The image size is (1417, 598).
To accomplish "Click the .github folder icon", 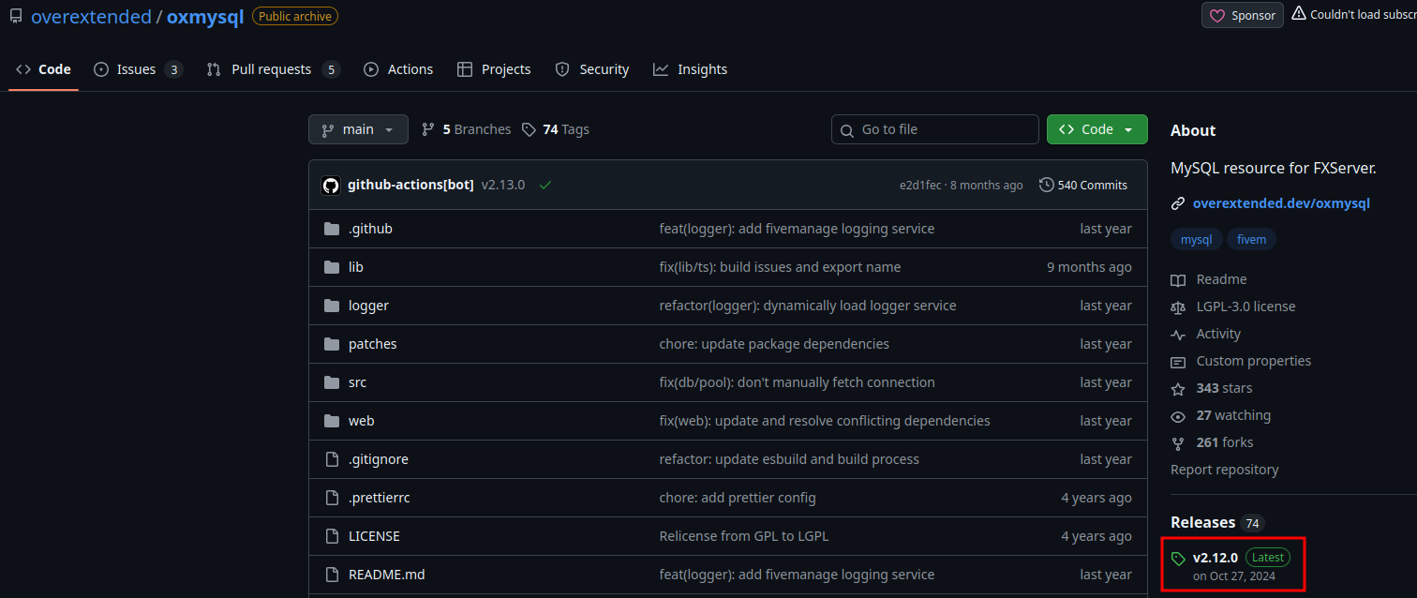I will point(331,229).
